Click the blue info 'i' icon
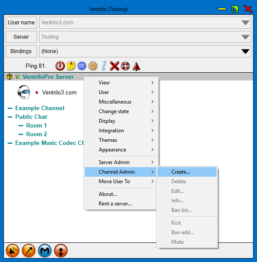 104,66
